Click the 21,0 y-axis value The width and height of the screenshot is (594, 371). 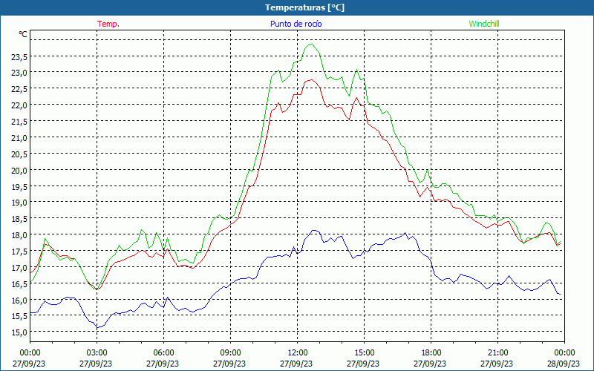pos(19,138)
